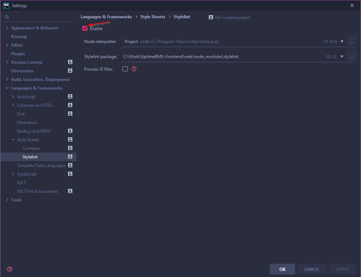
Task: Open Template Data Languages settings
Action: coord(41,166)
